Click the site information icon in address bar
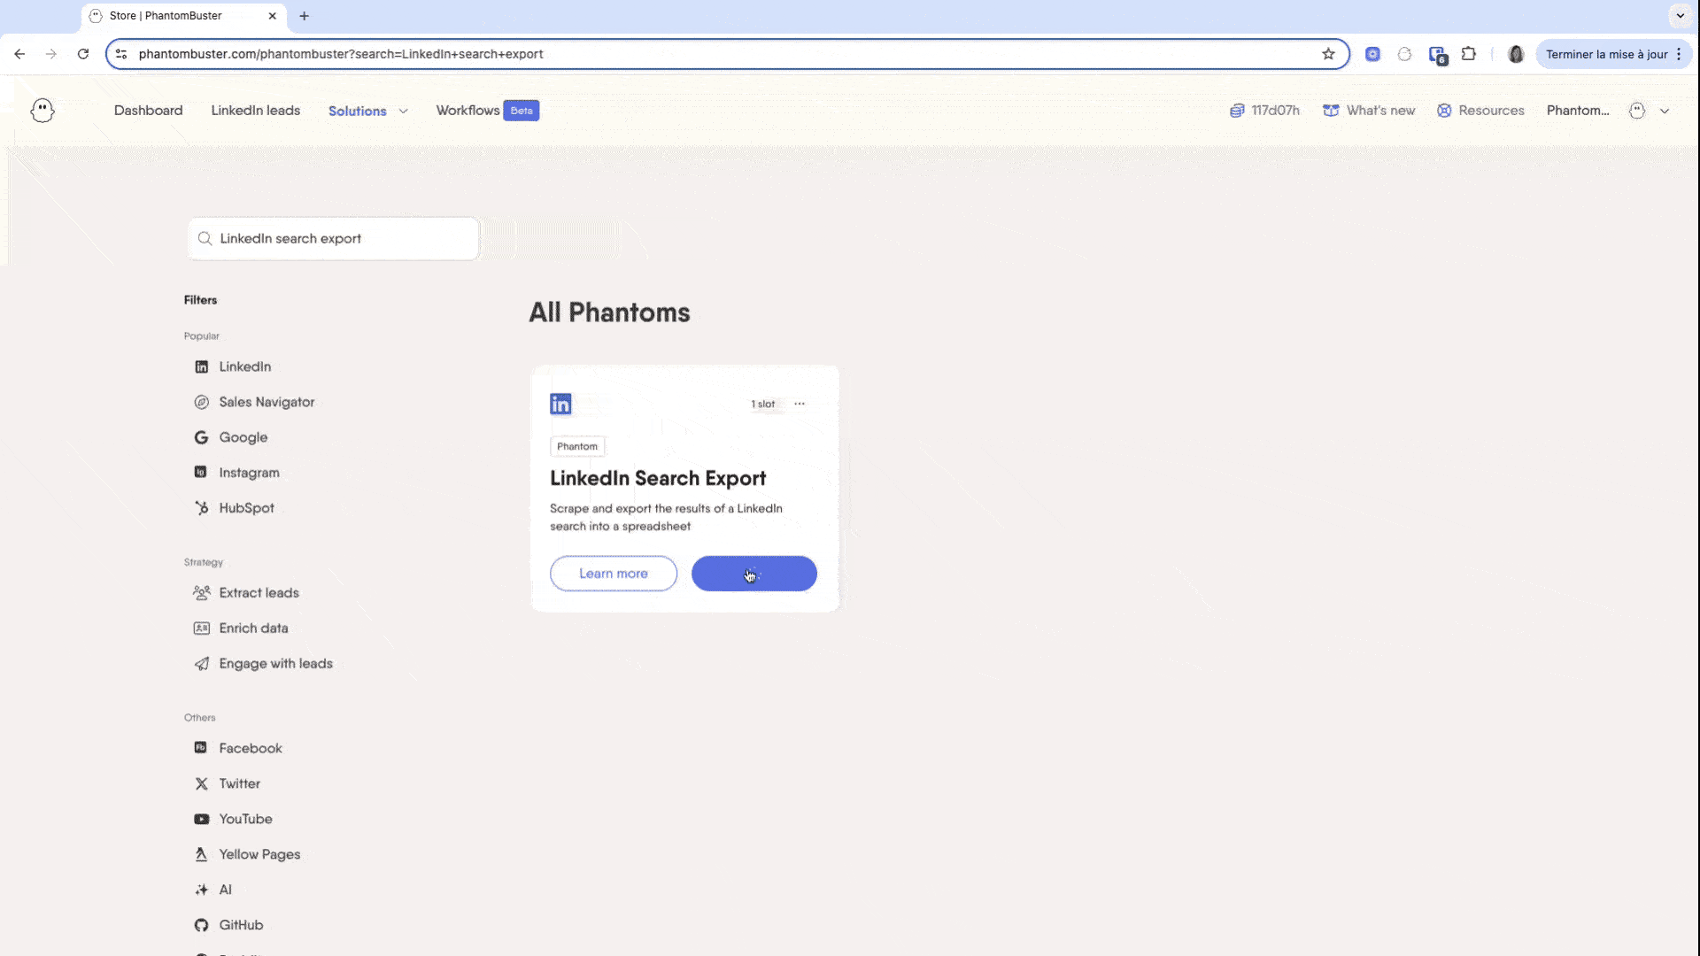The width and height of the screenshot is (1700, 956). point(121,54)
